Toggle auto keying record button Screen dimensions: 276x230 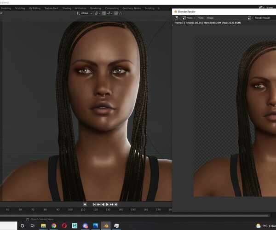point(85,204)
